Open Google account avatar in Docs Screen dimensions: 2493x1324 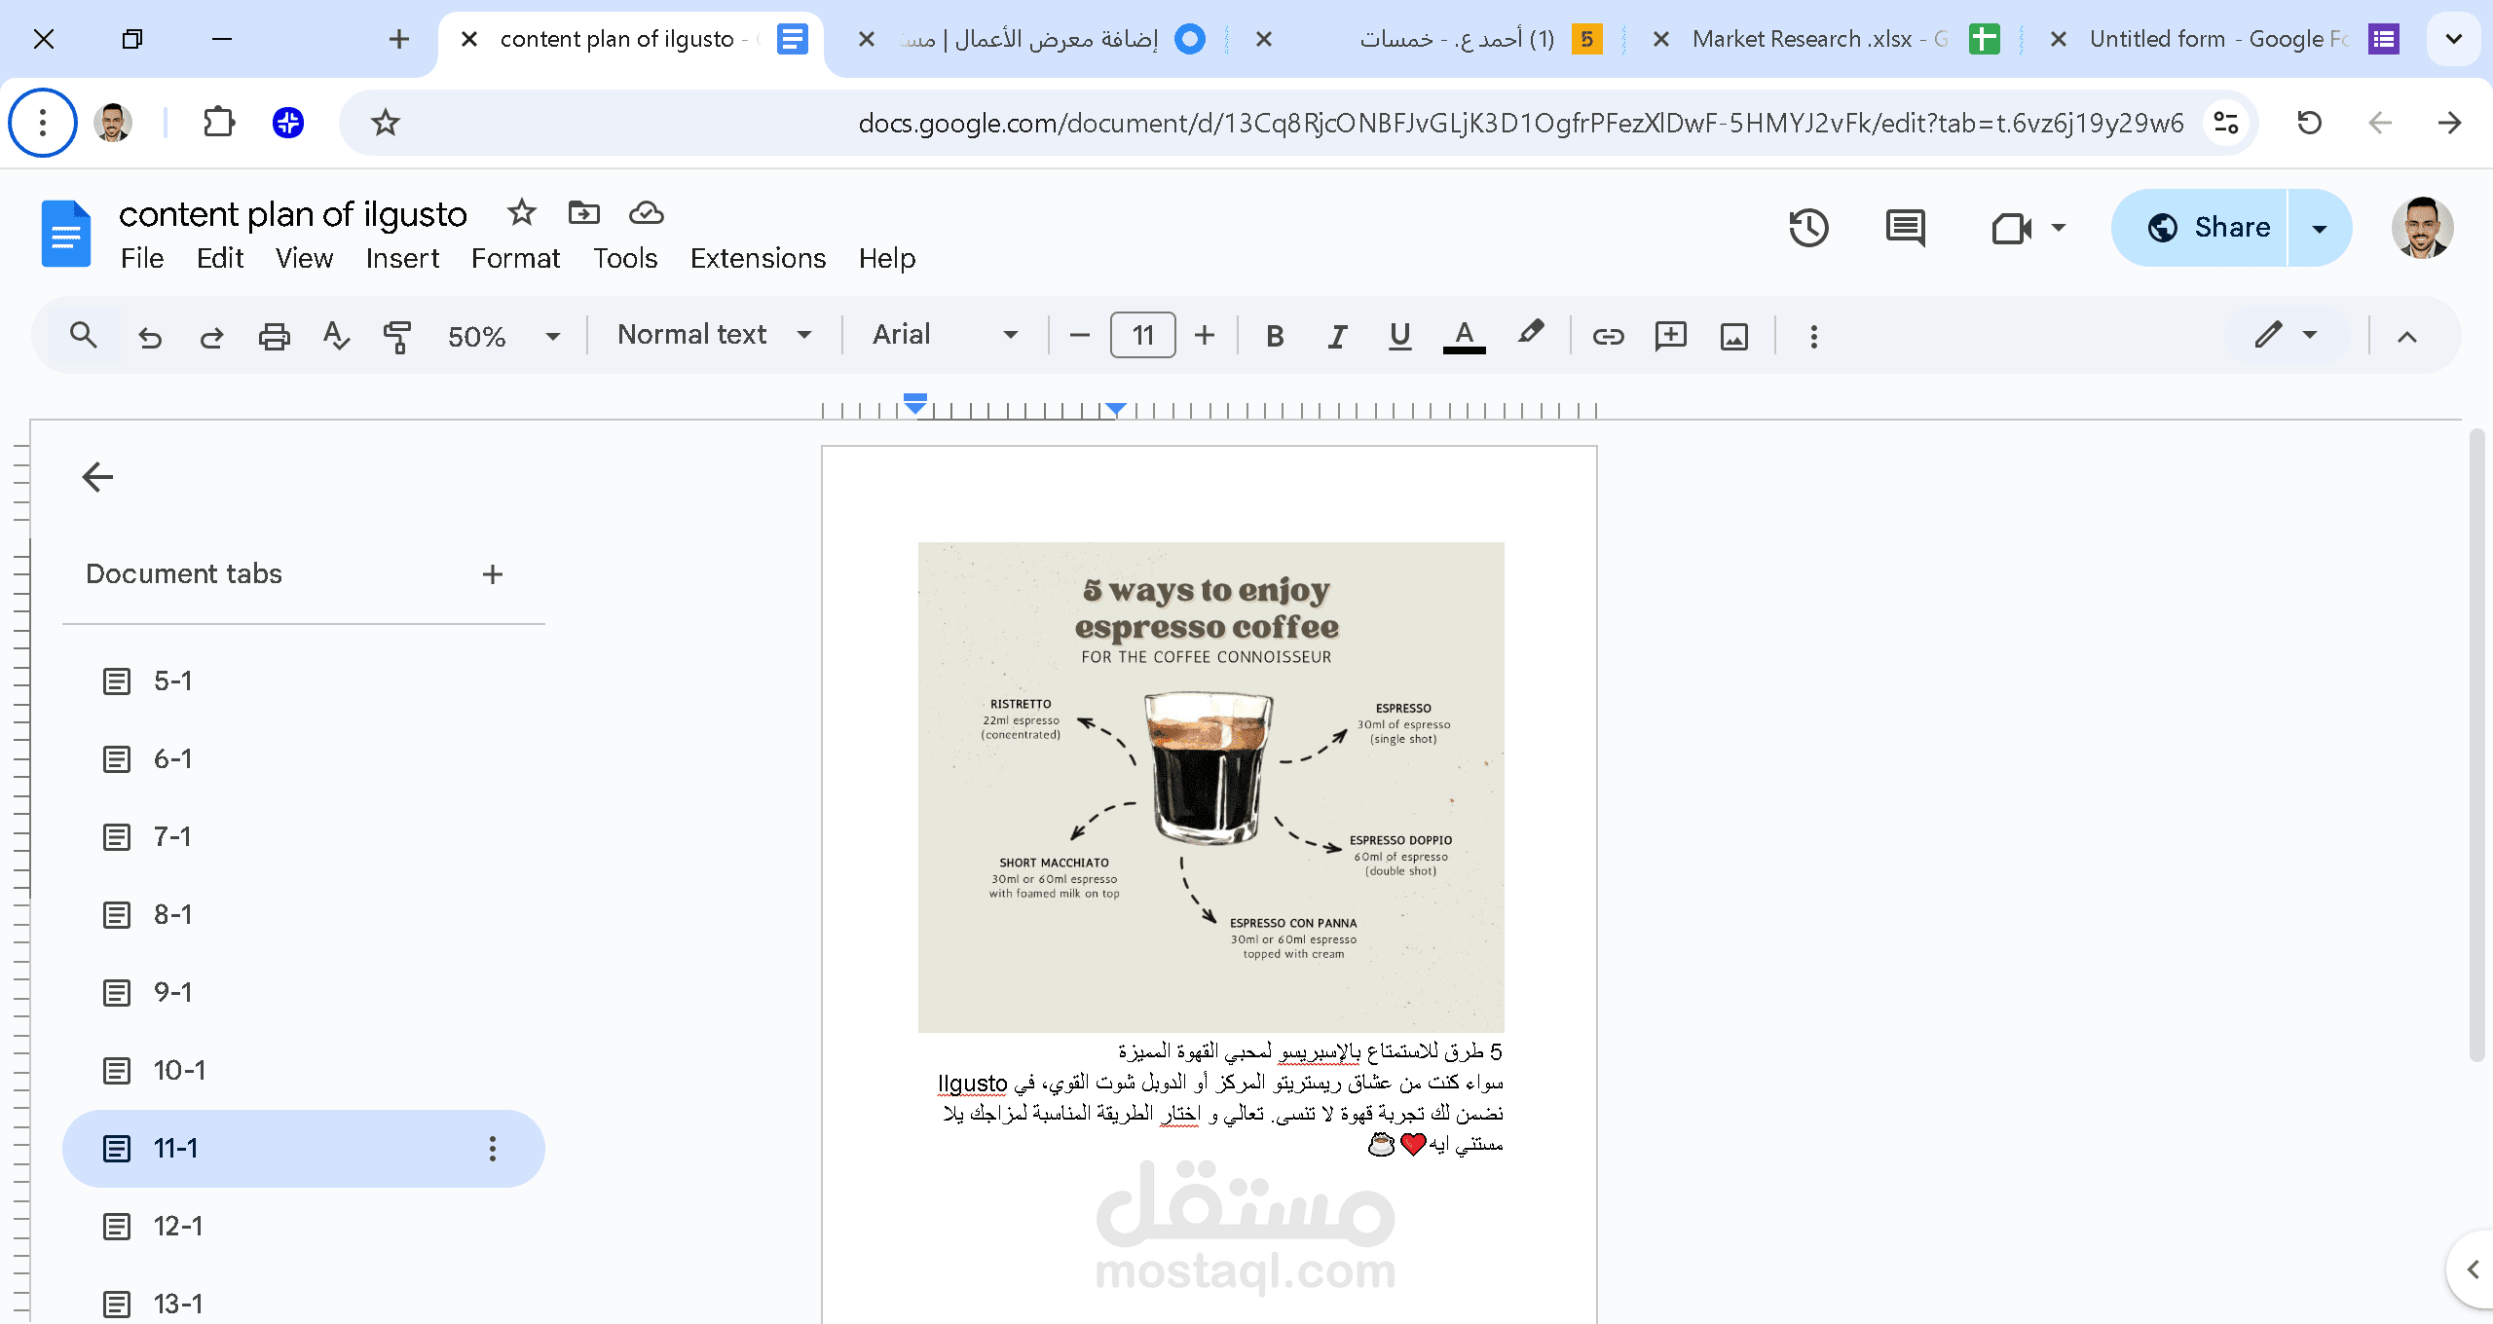click(x=2422, y=228)
